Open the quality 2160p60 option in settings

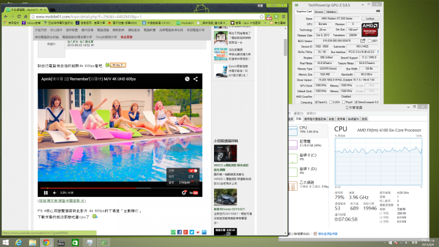183,182
